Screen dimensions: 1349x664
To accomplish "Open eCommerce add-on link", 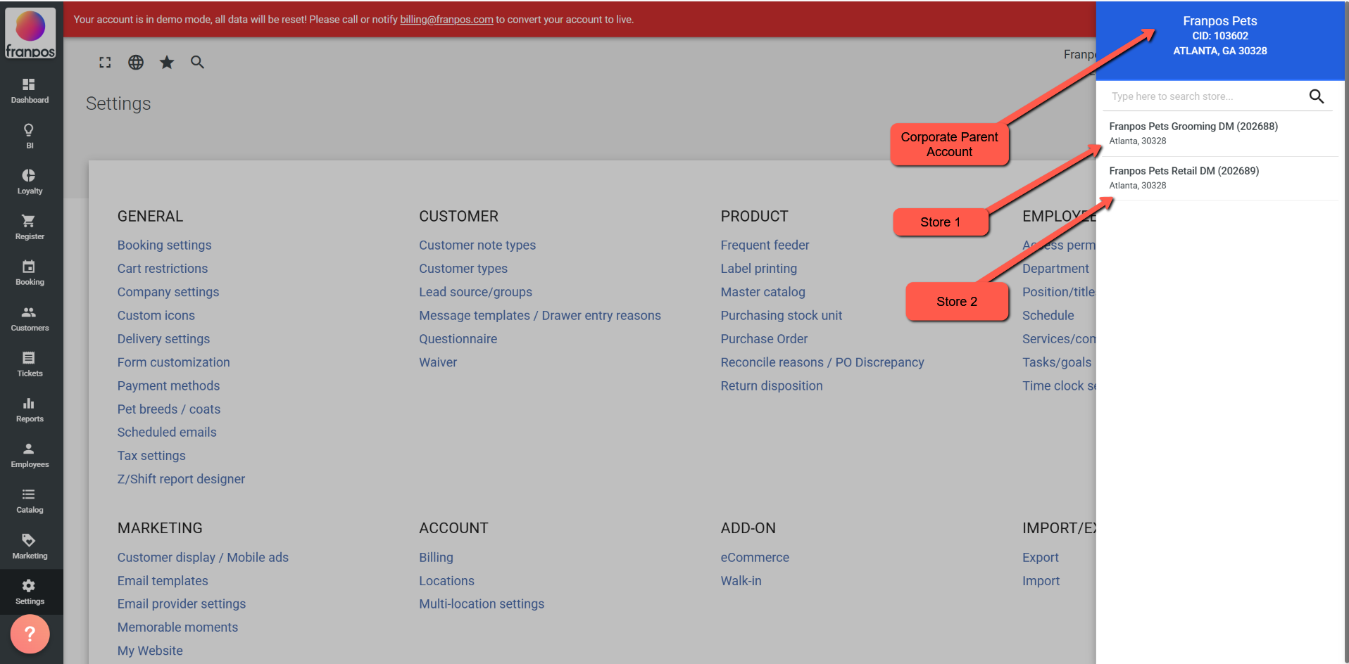I will 755,557.
